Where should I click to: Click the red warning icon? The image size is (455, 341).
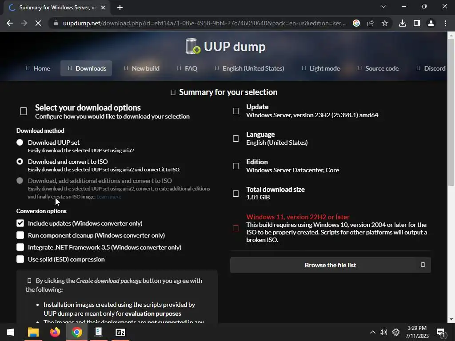point(236,228)
